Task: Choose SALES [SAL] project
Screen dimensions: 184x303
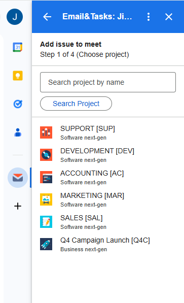Action: pos(82,218)
